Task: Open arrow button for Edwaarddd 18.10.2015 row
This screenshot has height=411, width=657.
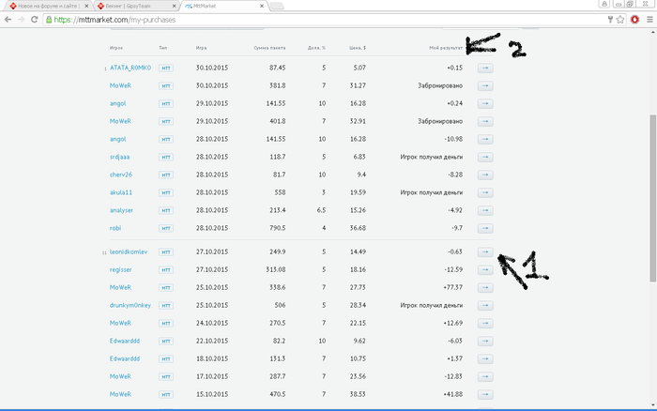Action: tap(485, 358)
